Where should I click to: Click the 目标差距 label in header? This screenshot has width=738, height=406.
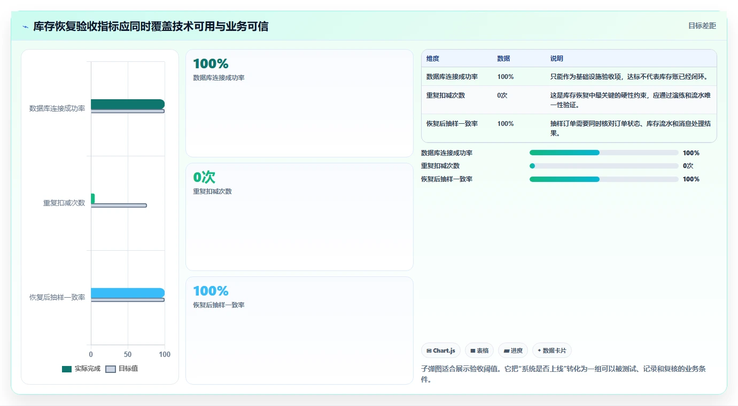click(702, 26)
